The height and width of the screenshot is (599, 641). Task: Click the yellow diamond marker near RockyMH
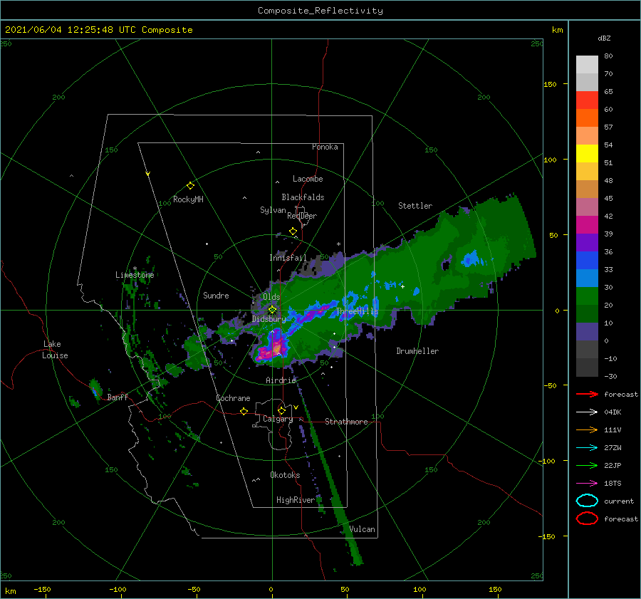190,186
